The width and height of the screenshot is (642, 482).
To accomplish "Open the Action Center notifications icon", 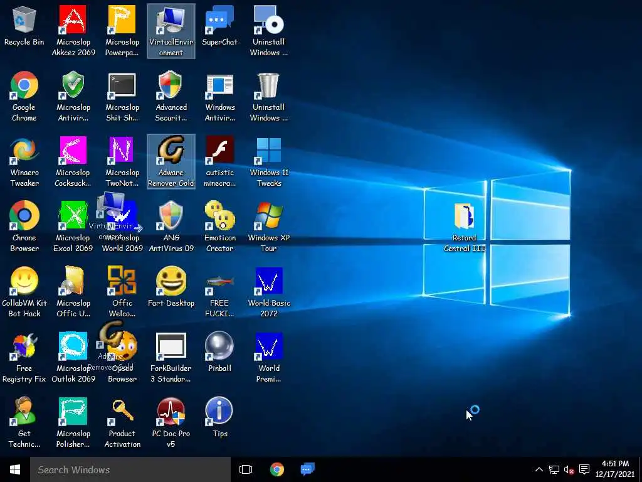I will 585,469.
